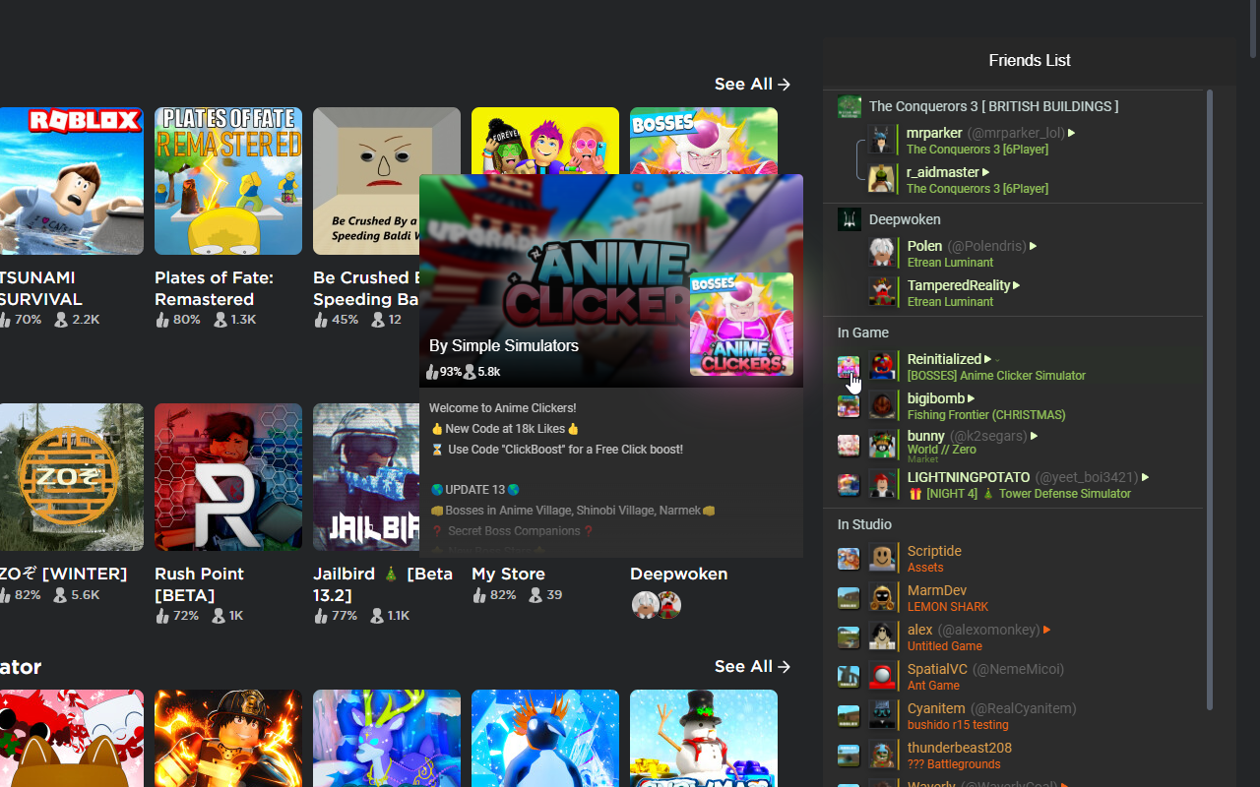Click the join arrow beside Reinitialized
The image size is (1260, 787).
pyautogui.click(x=987, y=359)
